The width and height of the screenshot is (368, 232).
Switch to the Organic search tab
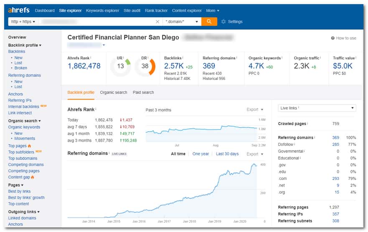(114, 92)
